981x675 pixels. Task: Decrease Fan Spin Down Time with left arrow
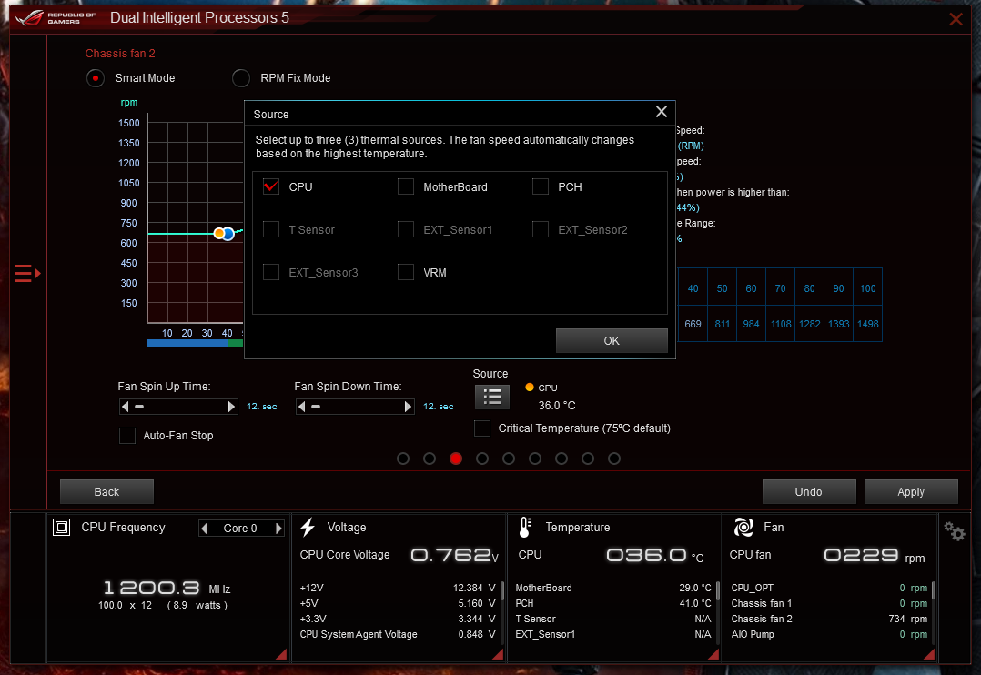coord(301,407)
